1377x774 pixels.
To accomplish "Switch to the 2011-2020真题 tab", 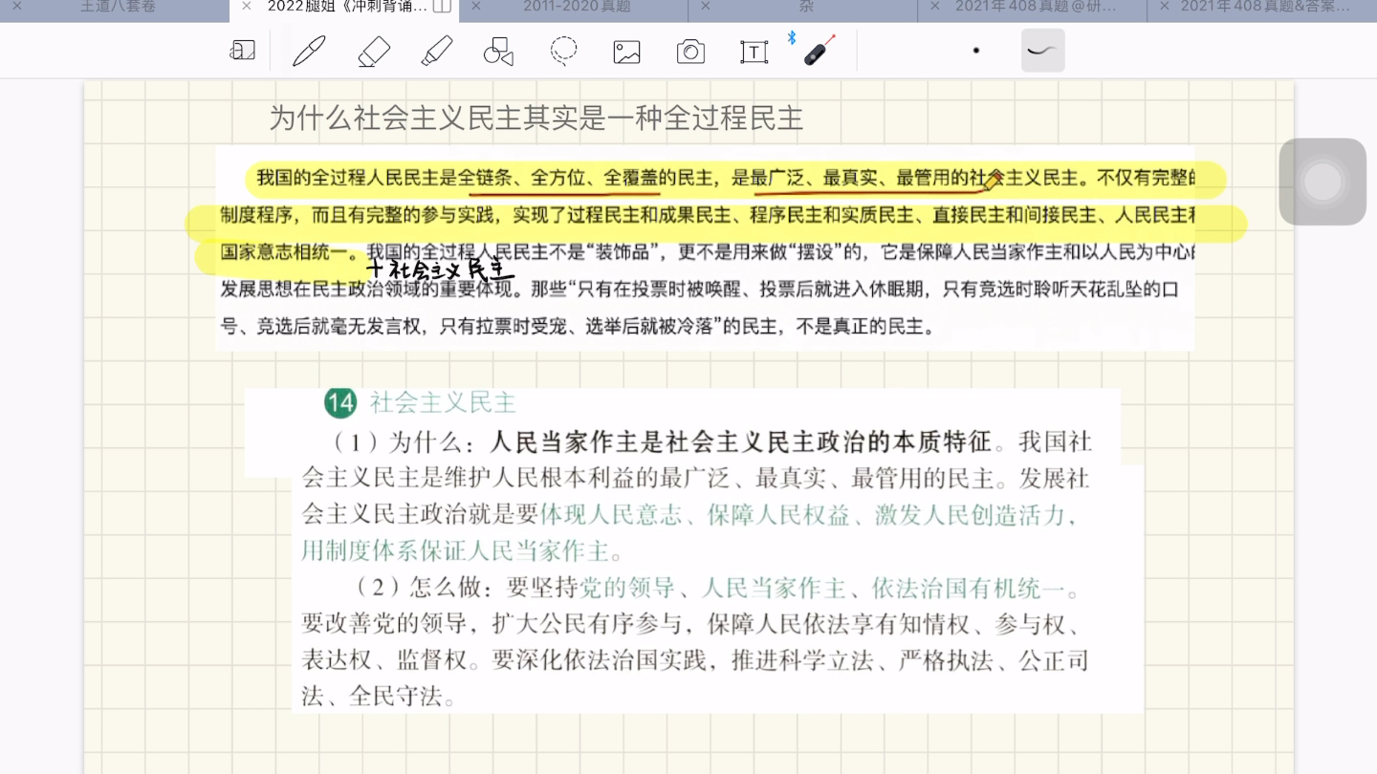I will click(577, 7).
